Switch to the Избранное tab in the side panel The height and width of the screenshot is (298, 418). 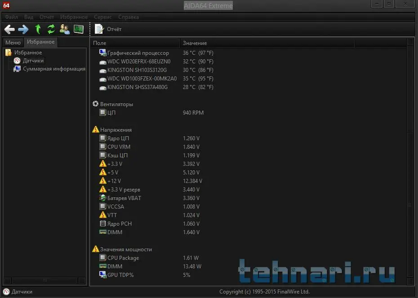(x=41, y=42)
